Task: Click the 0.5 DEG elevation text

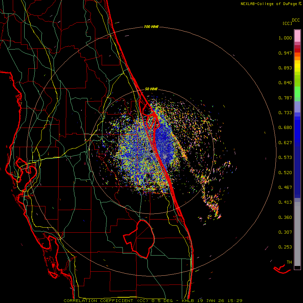Action: pyautogui.click(x=162, y=301)
